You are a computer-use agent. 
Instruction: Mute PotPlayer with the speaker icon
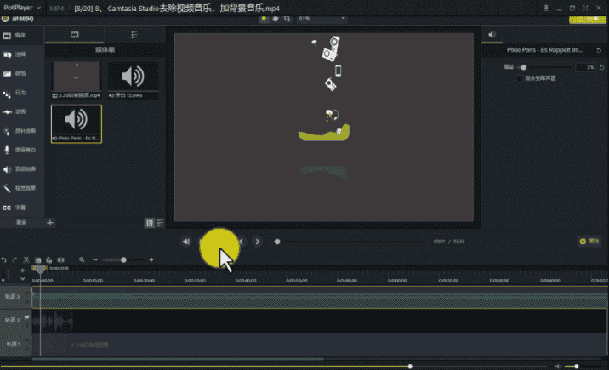click(558, 366)
